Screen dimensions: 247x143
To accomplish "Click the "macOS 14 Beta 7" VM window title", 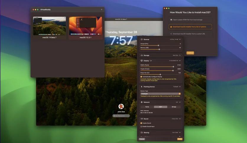I will coord(121,19).
